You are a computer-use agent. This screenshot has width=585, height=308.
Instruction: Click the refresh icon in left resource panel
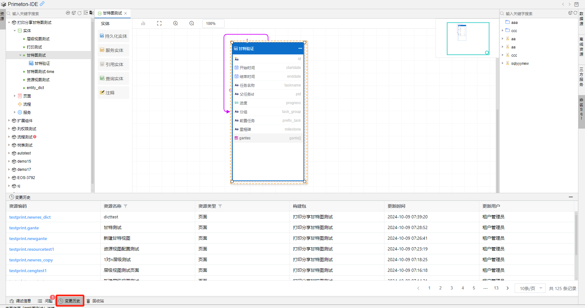pos(79,13)
